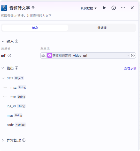Image resolution: width=140 pixels, height=151 pixels.
Task: Click the 变量值 column header
Action: [x=45, y=48]
